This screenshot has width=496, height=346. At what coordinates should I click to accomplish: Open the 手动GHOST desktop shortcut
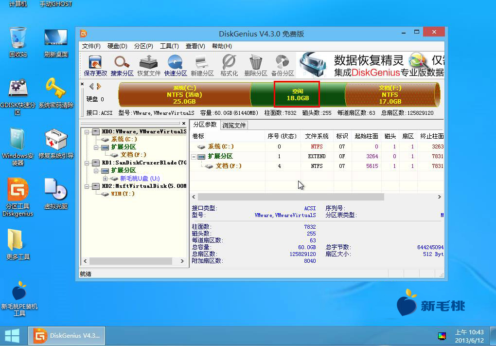click(55, 4)
